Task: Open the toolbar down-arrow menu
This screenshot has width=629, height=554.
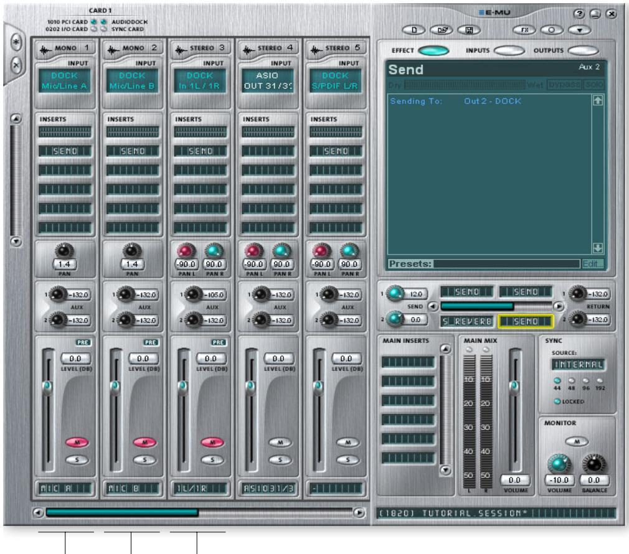Action: pyautogui.click(x=579, y=30)
